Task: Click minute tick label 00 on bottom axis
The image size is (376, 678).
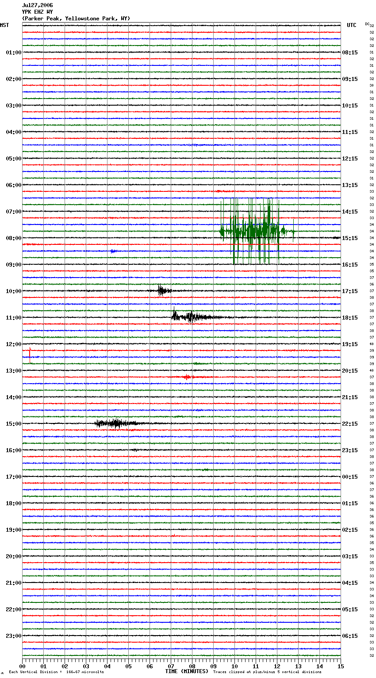Action: tap(23, 666)
